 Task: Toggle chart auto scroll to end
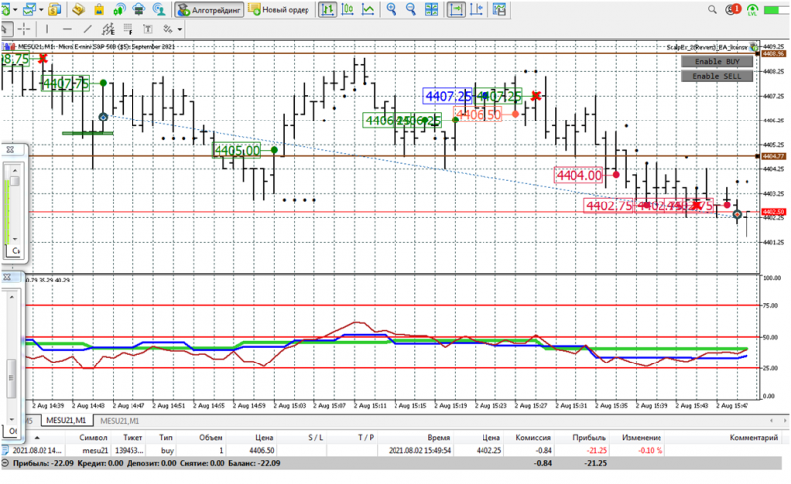coord(456,10)
